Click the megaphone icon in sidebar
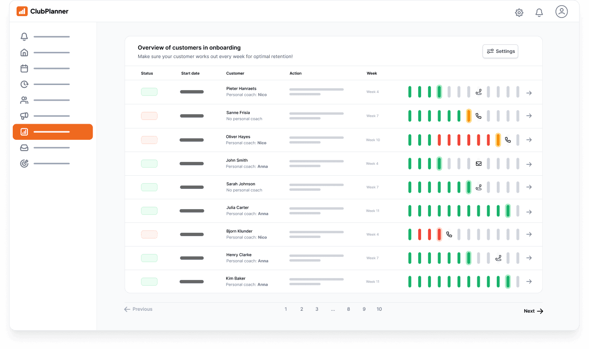 (x=24, y=116)
